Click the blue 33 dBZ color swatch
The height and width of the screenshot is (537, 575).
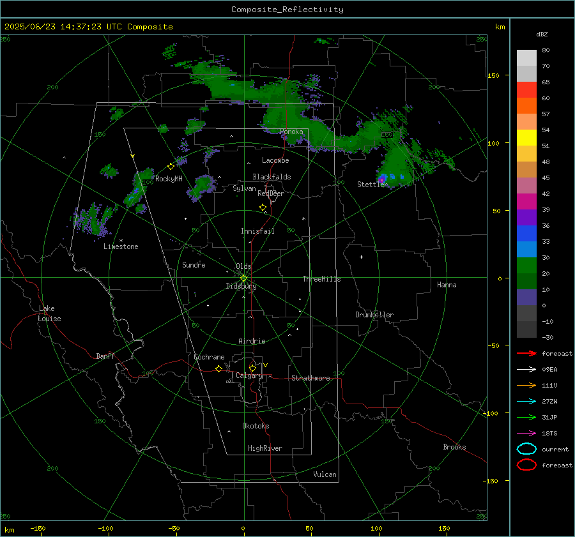(x=526, y=233)
